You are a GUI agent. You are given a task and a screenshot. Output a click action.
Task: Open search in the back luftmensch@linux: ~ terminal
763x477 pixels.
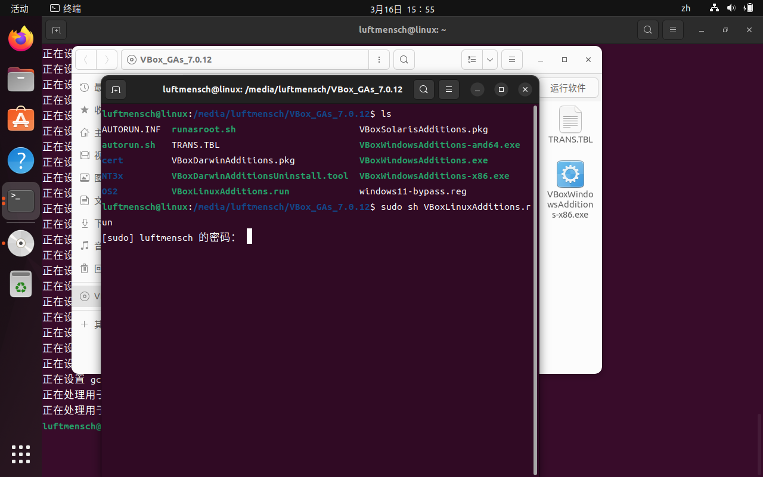pyautogui.click(x=647, y=30)
